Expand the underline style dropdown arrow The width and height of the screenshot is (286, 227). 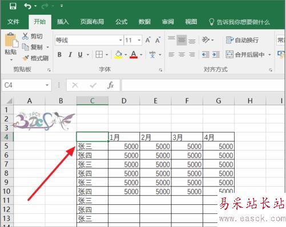pyautogui.click(x=88, y=55)
